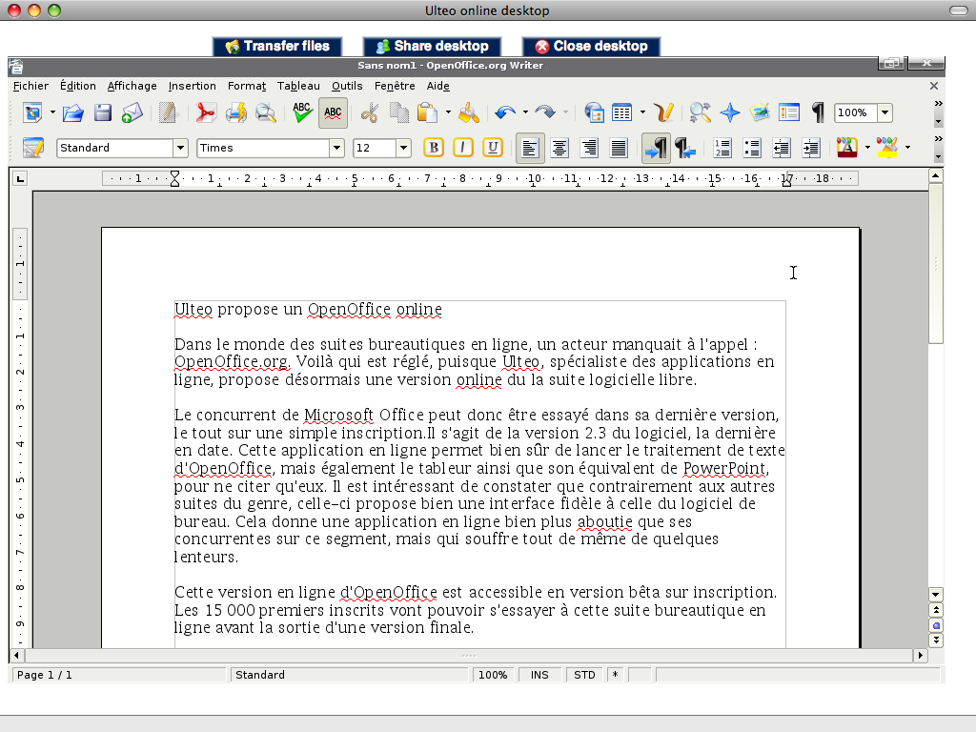Insert a Table with the table icon

621,112
